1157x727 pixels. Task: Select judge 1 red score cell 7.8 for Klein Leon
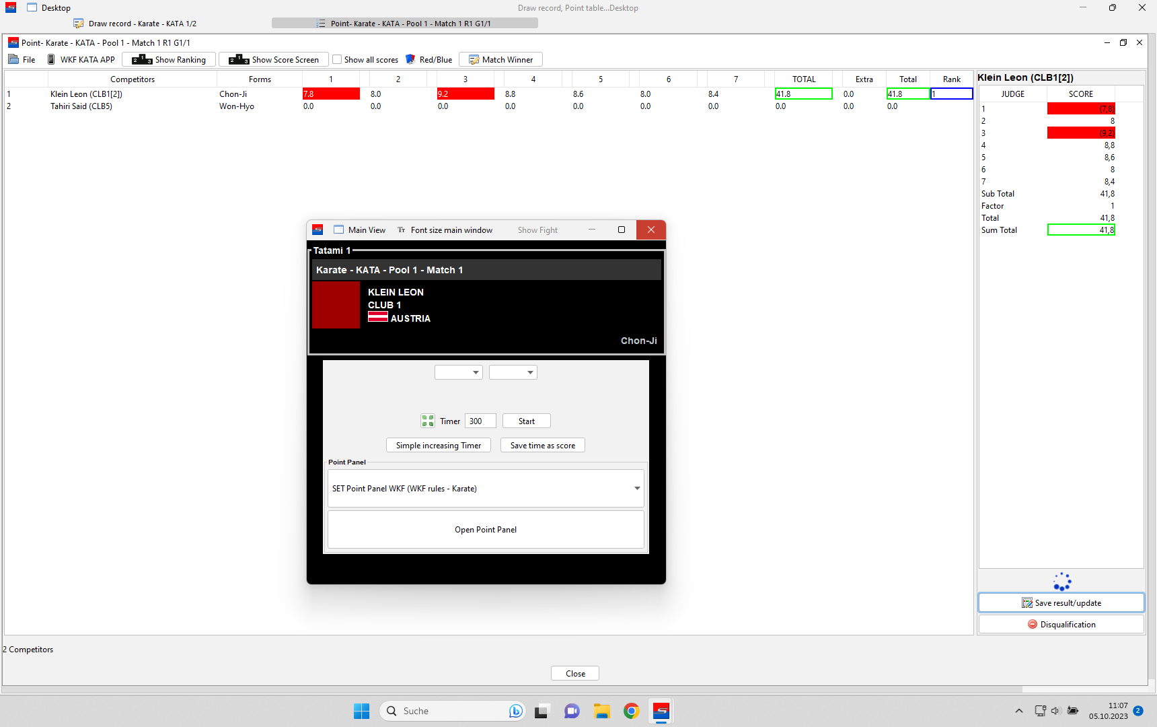tap(331, 94)
